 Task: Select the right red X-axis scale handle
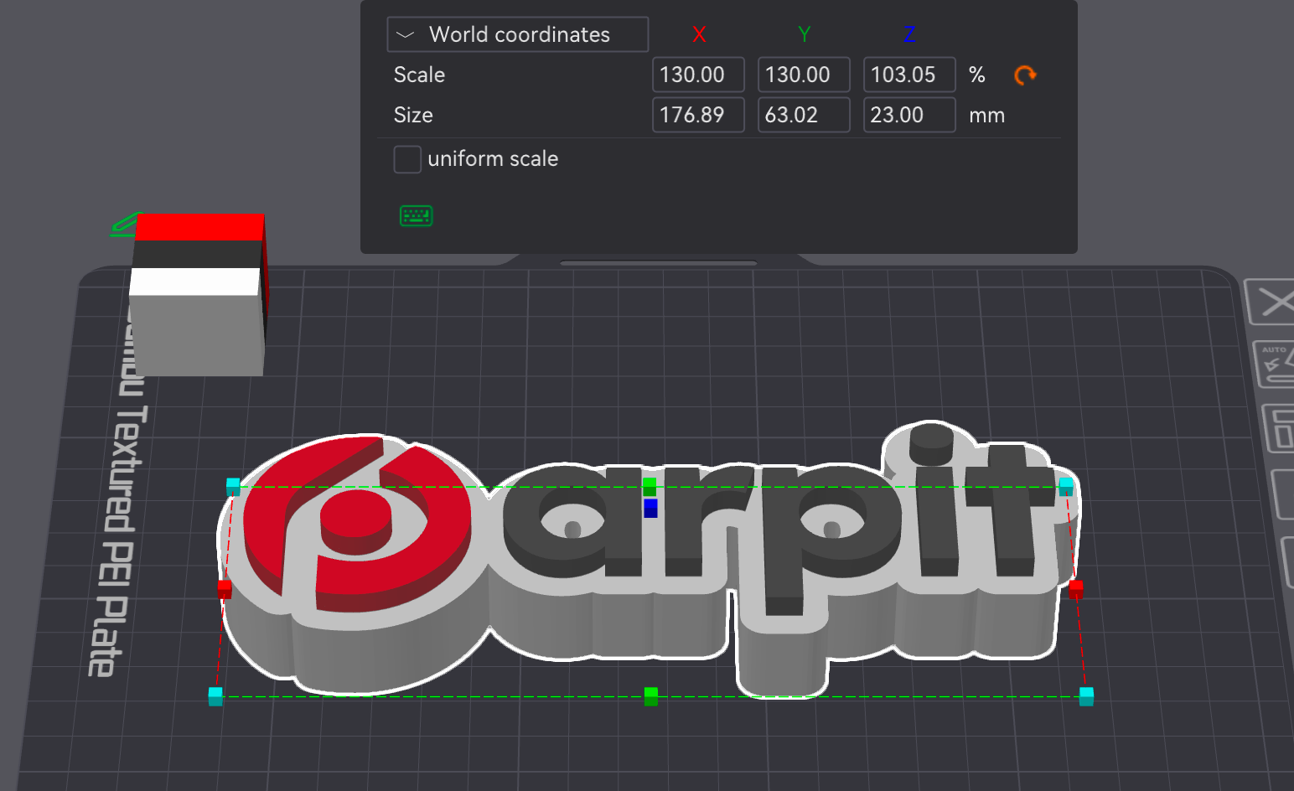pos(1076,589)
